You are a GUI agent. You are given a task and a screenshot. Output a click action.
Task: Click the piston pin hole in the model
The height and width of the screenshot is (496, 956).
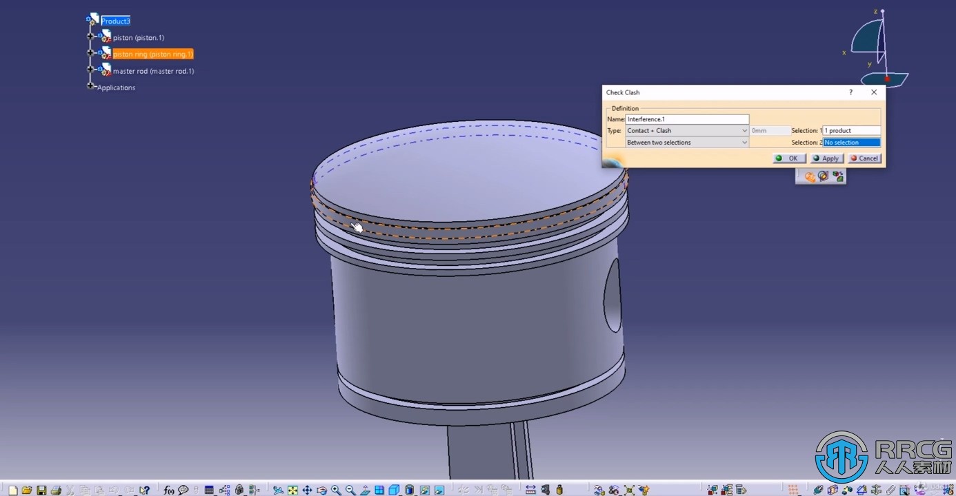613,296
